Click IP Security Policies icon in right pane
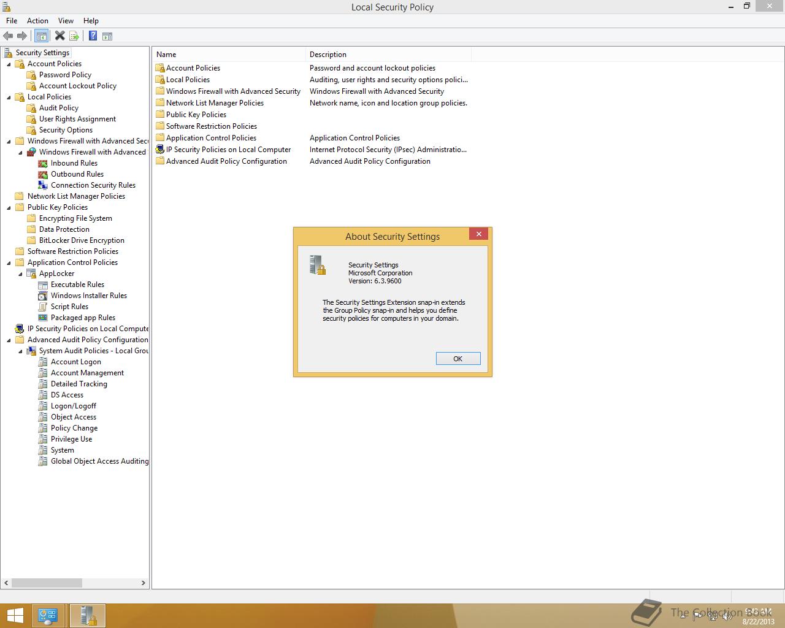 point(160,150)
